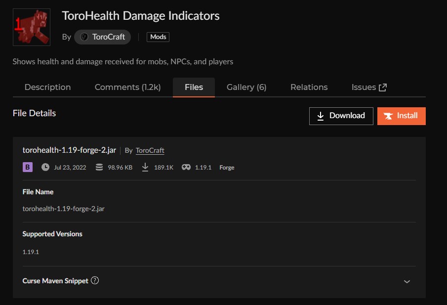Click the Curse Maven Snippet help icon
Screen dimensions: 447x305
point(95,281)
